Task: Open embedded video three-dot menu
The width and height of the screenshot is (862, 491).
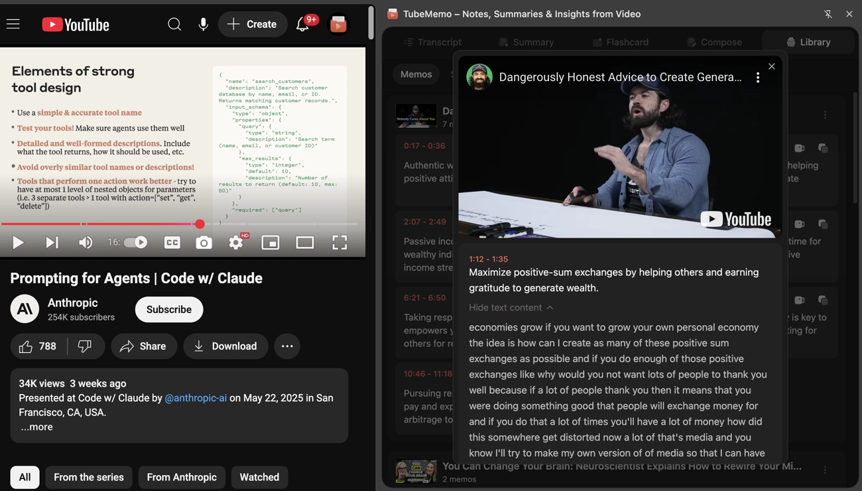Action: tap(758, 78)
